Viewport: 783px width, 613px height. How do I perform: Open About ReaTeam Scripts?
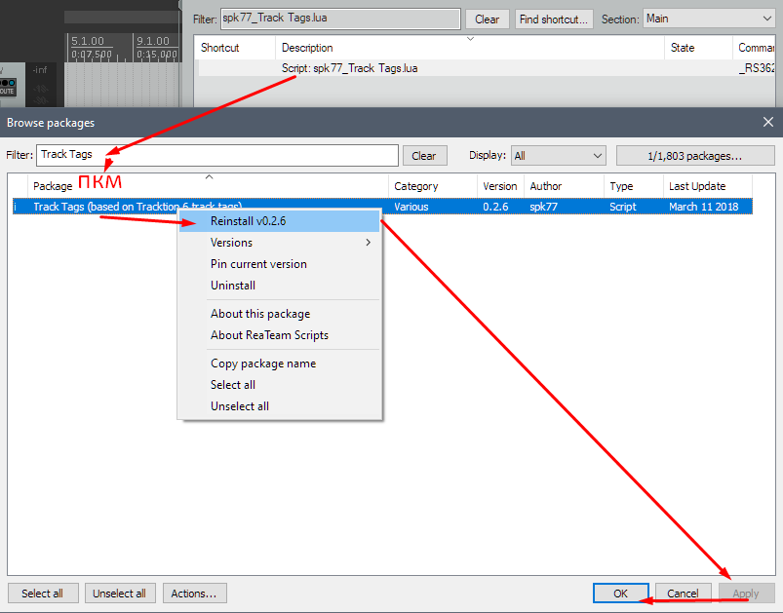tap(280, 335)
